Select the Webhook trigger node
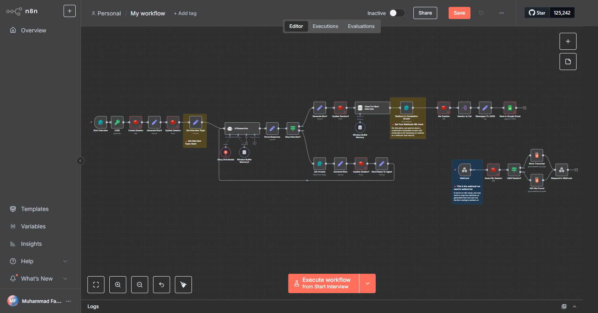The width and height of the screenshot is (598, 313). 464,170
